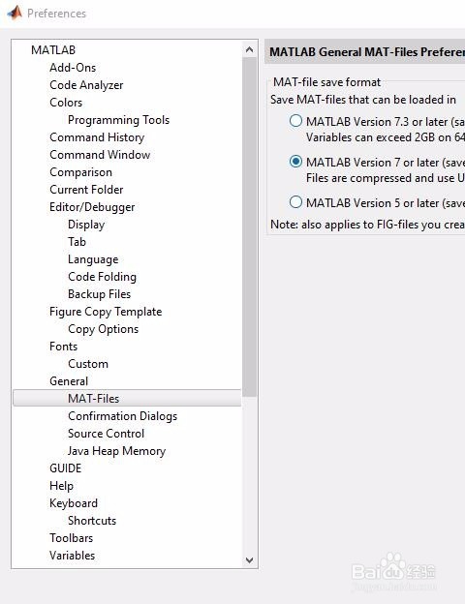This screenshot has width=465, height=604.
Task: Click the top-level MATLAB node
Action: [x=53, y=50]
